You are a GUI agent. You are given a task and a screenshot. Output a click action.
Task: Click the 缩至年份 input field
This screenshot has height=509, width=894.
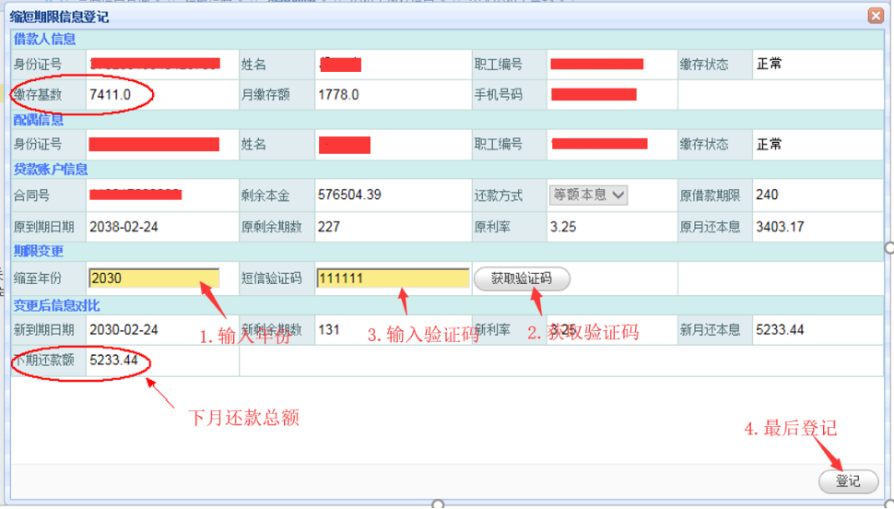tap(154, 278)
